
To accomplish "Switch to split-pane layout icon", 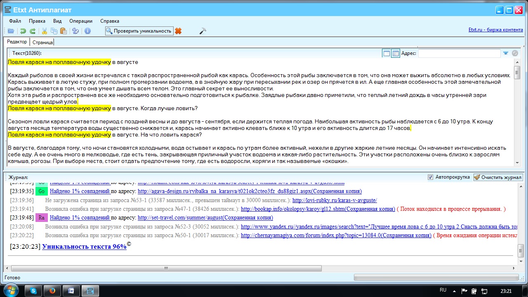I will (x=396, y=53).
